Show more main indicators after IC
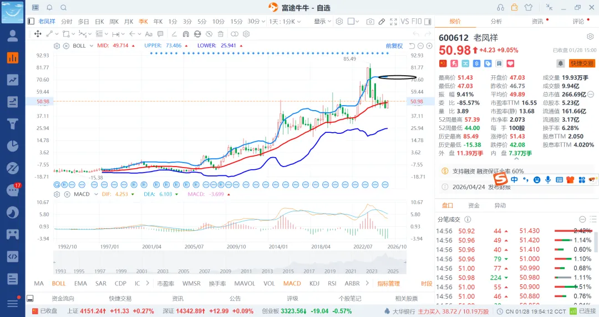599x317 pixels. 148,283
